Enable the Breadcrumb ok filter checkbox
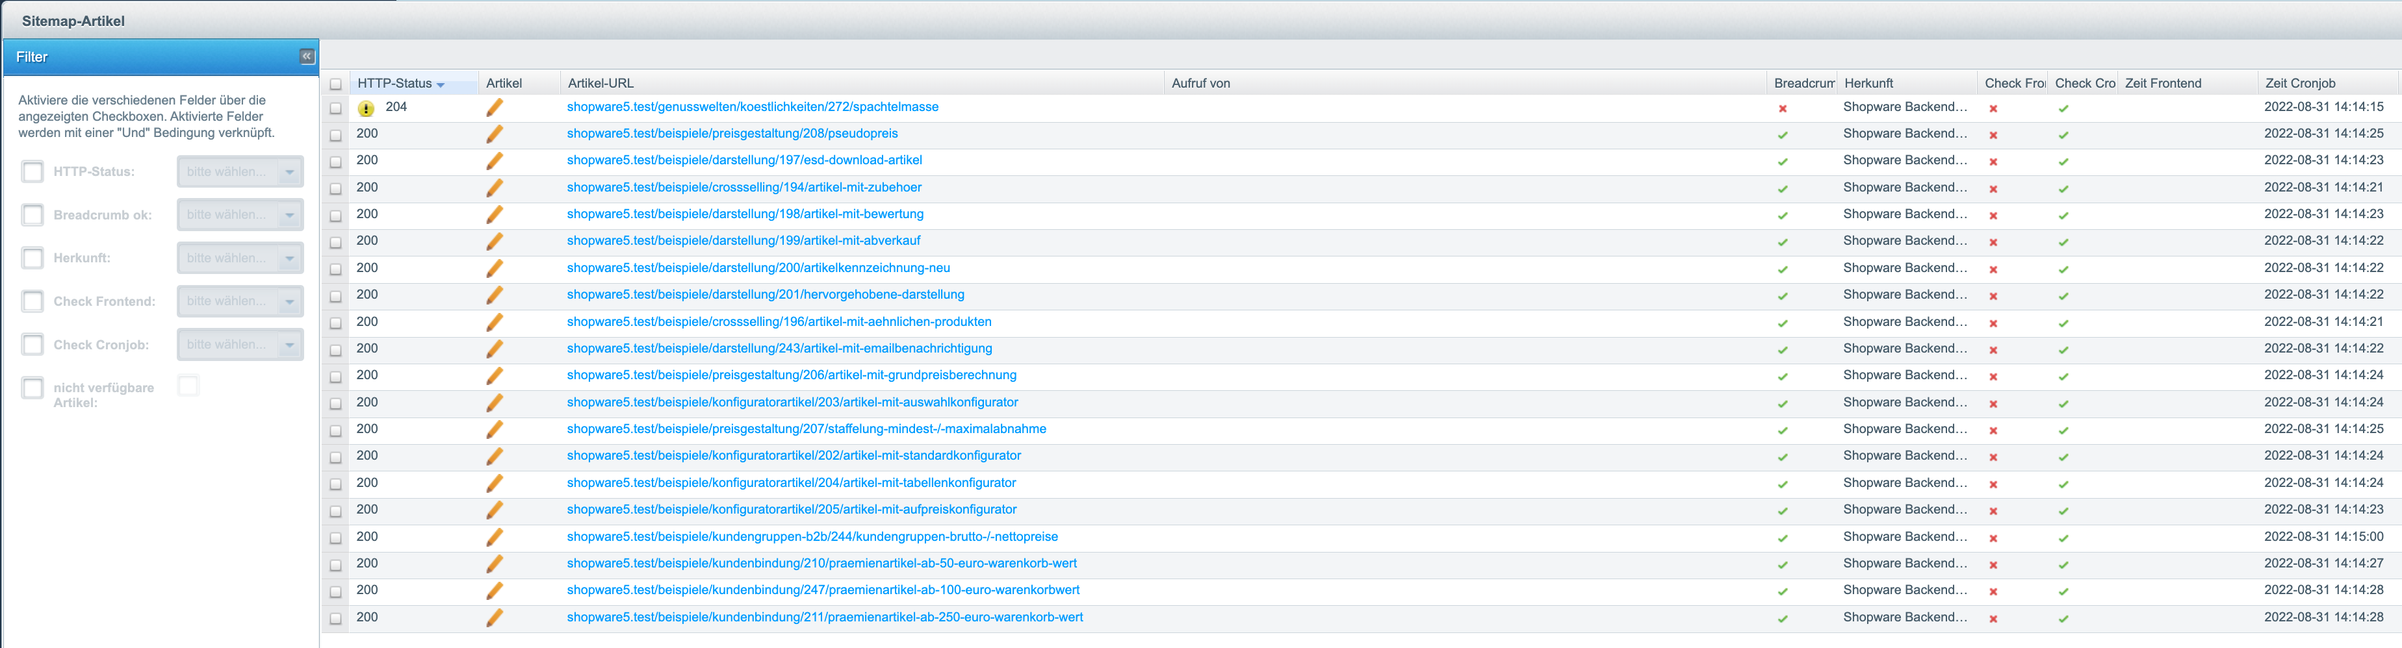Screen dimensions: 2402x648 32,215
